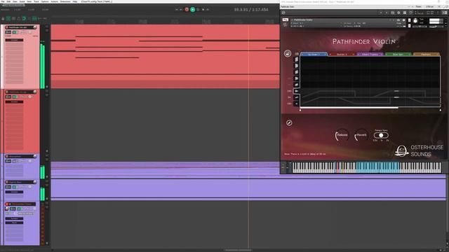The height and width of the screenshot is (252, 449).
Task: Open the Track menu
Action: (x=36, y=1)
